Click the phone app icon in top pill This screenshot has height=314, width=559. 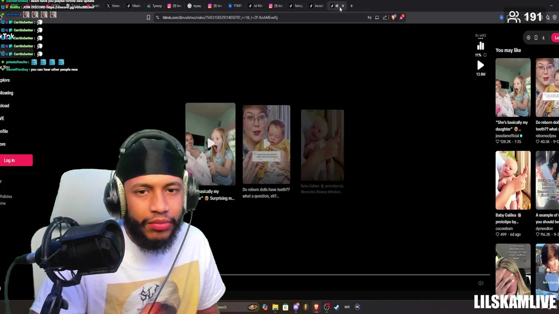click(536, 38)
